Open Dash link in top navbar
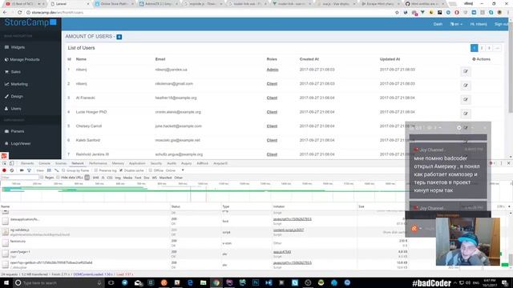513x288 pixels. [x=438, y=24]
